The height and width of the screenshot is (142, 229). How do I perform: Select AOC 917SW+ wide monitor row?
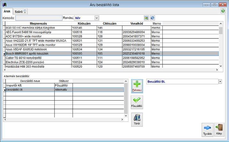click(x=112, y=36)
